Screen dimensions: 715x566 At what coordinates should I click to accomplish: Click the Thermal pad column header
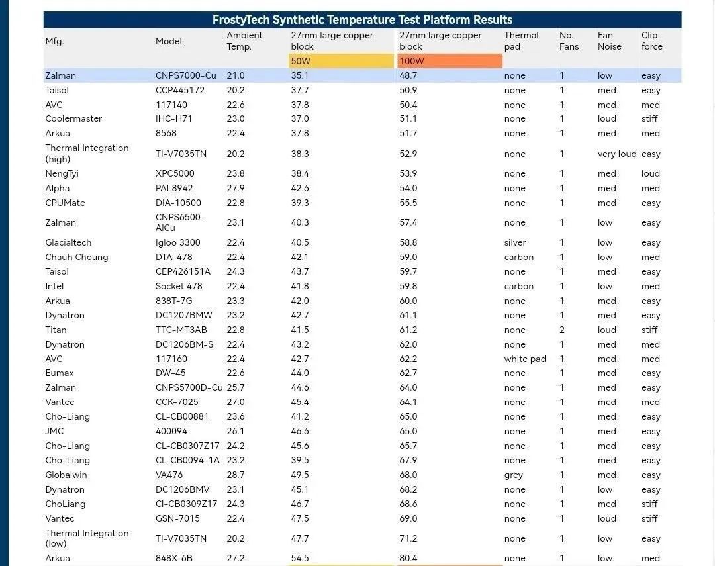click(521, 41)
